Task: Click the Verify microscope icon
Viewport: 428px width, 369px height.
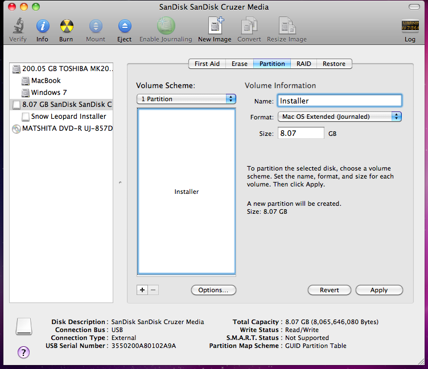Action: [x=18, y=26]
